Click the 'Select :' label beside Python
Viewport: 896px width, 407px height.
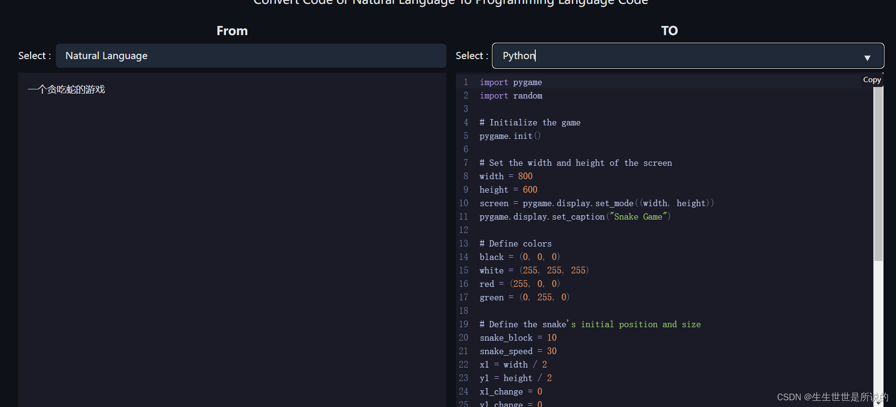point(472,56)
